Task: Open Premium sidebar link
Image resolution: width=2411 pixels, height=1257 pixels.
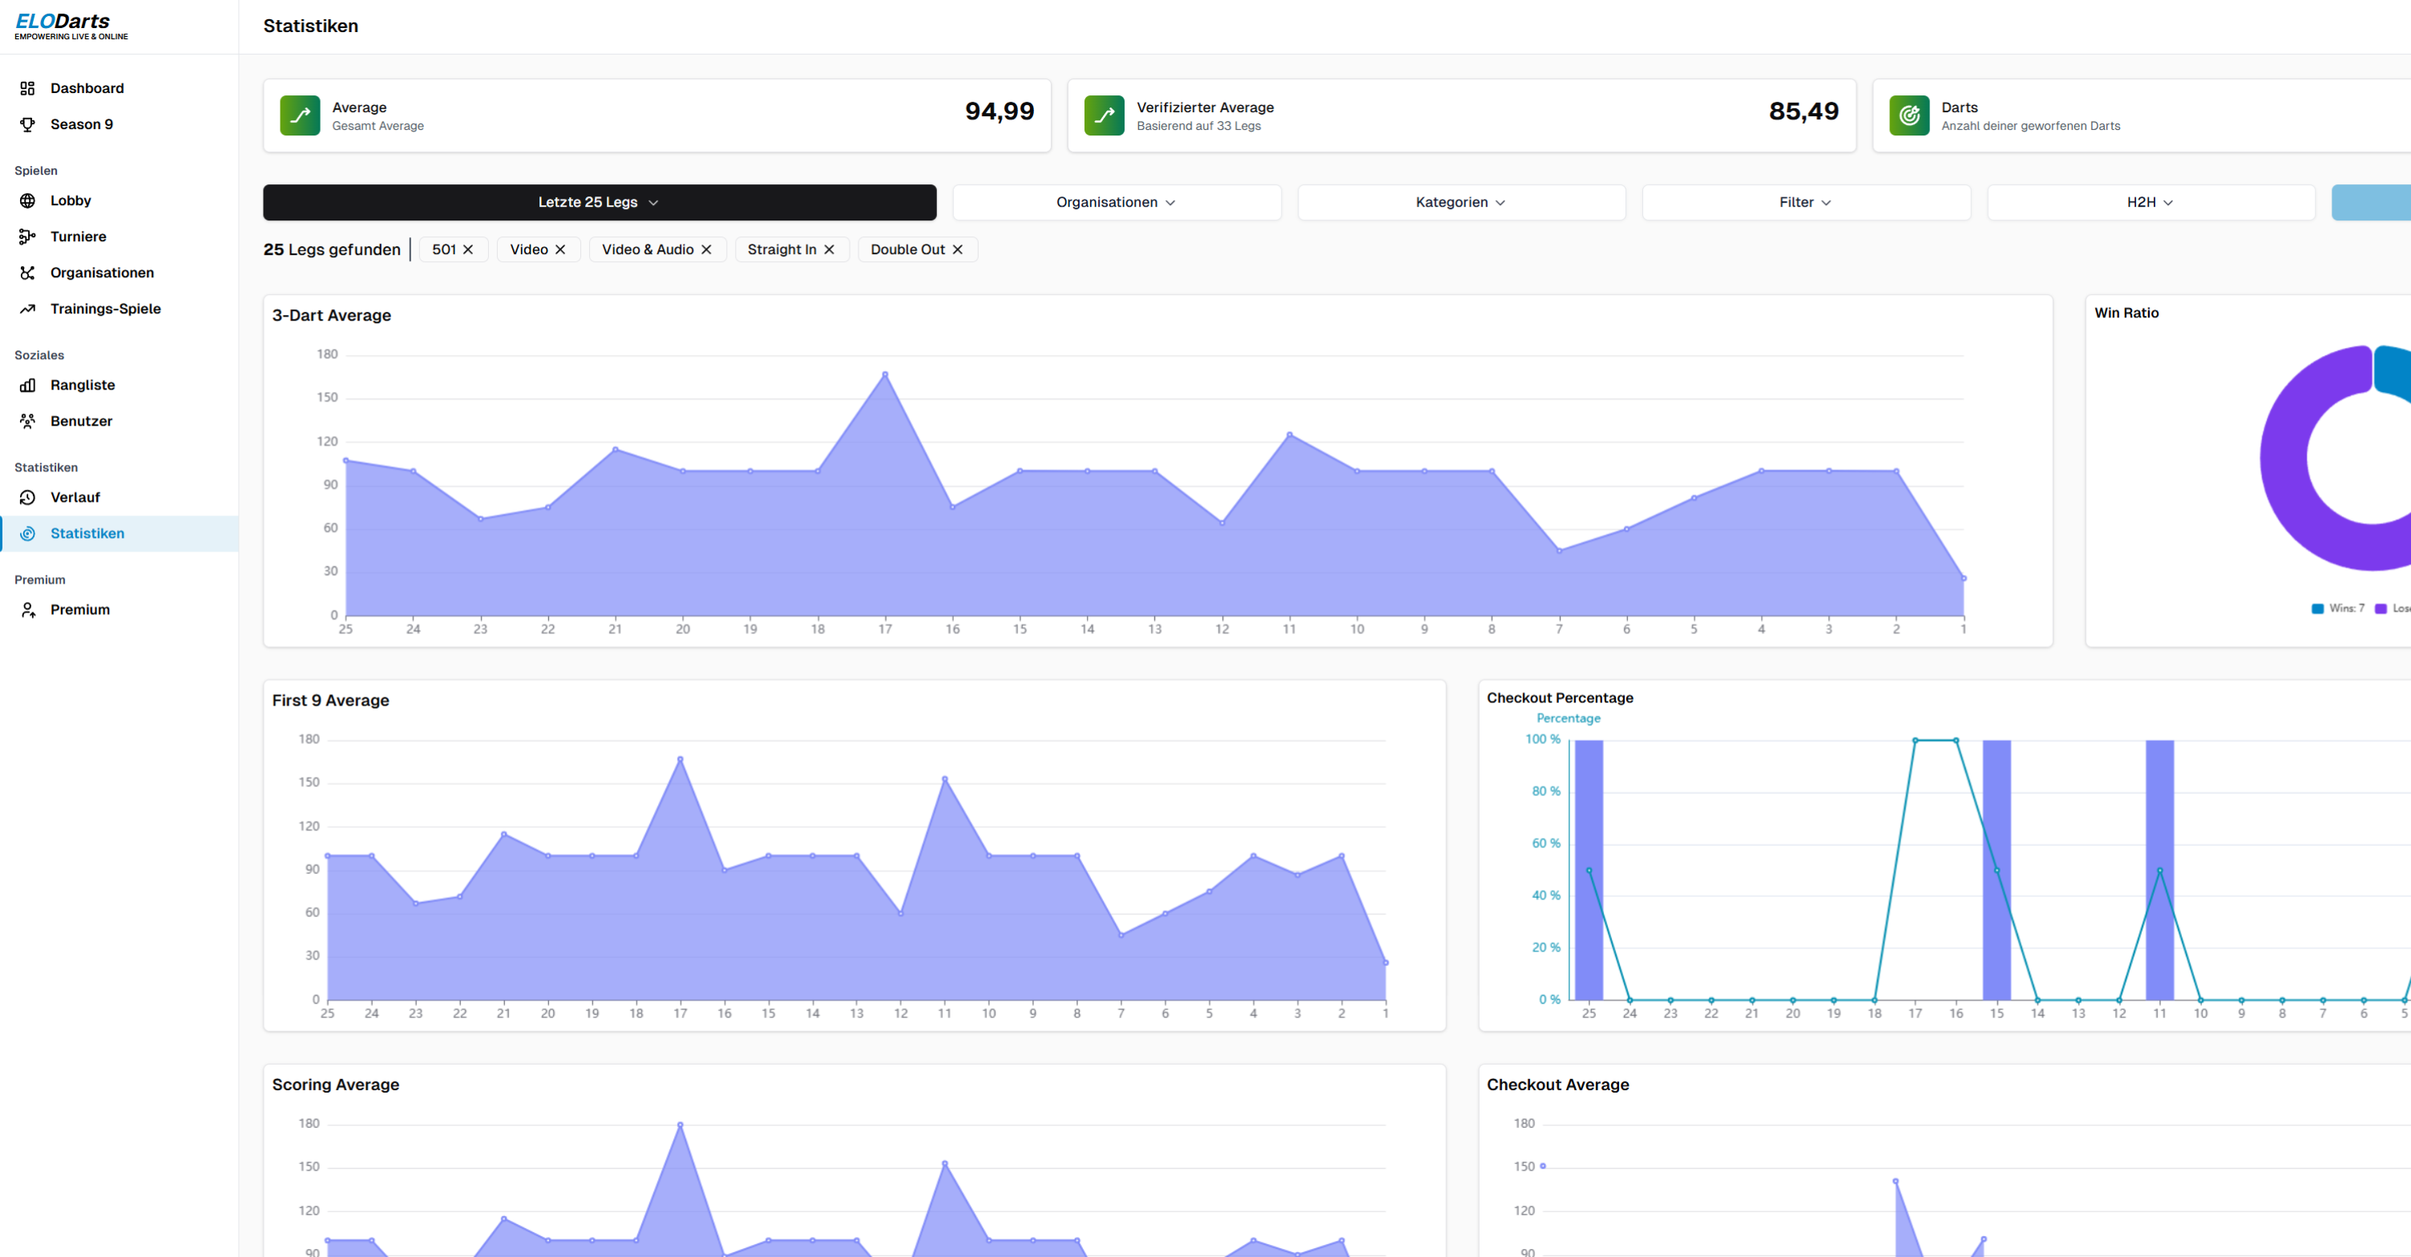Action: tap(119, 609)
